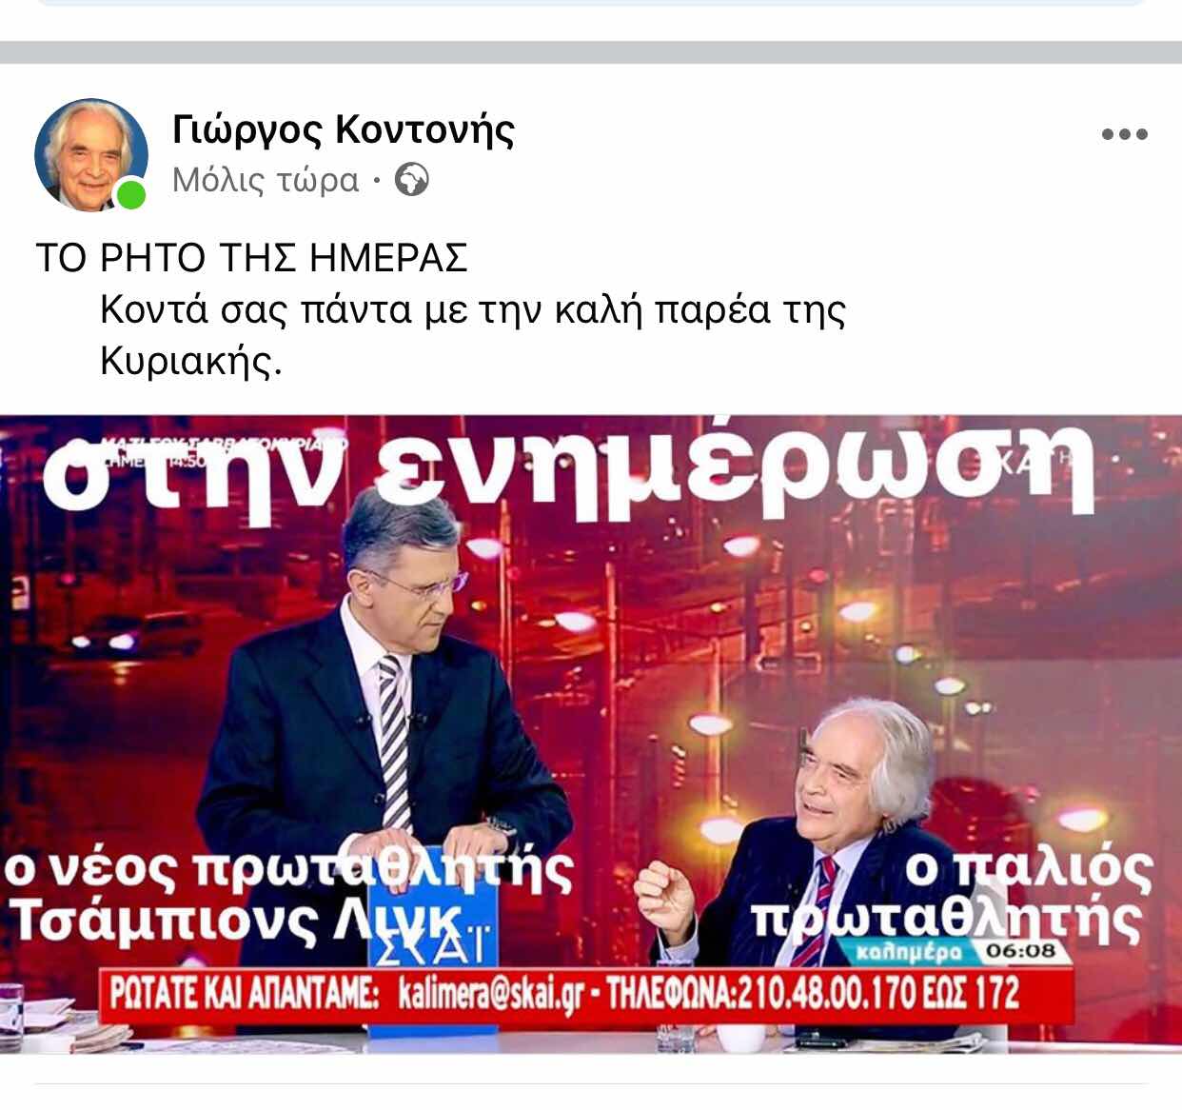Screen dimensions: 1182x1110
Task: Click the ο νέος πρωταθλητής caption
Action: coord(288,870)
